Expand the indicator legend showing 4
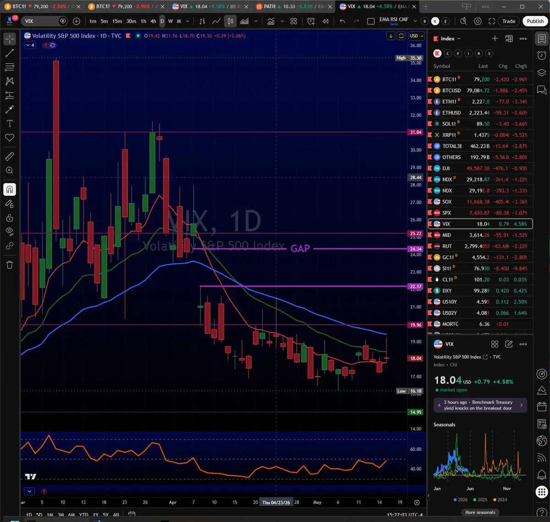 (30, 45)
